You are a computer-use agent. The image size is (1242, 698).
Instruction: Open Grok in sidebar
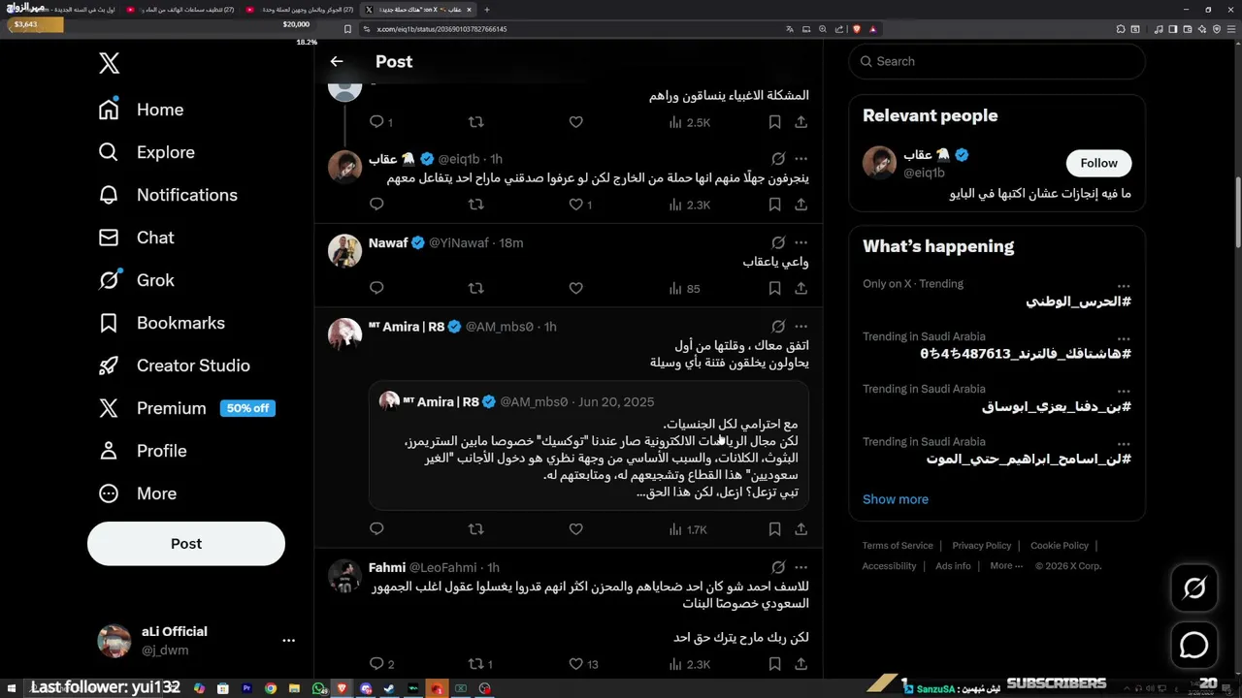coord(136,280)
